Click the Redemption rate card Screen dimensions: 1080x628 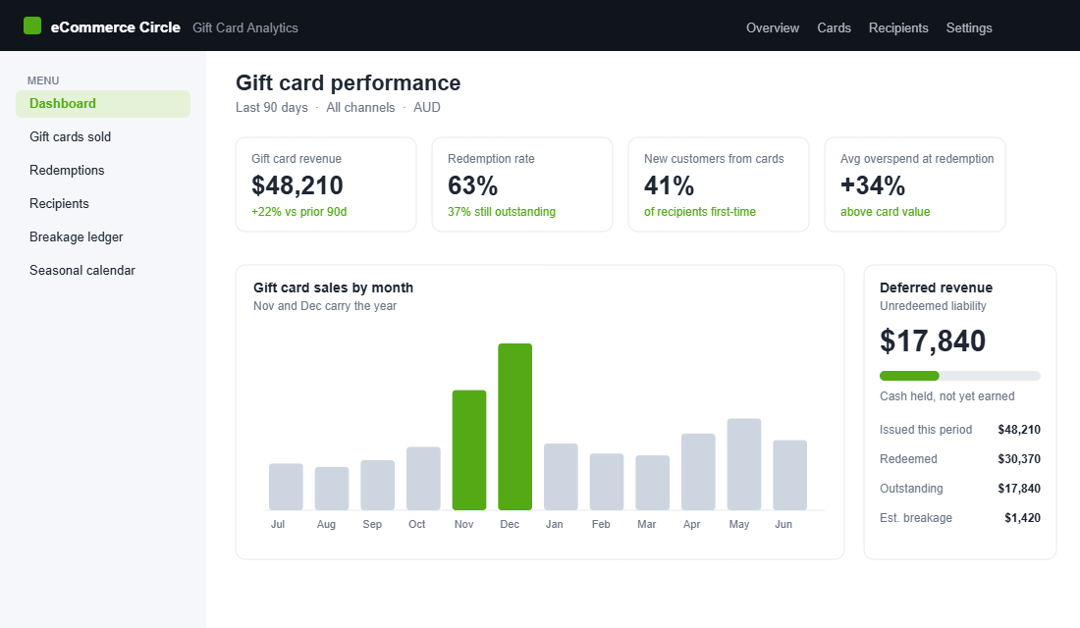(x=522, y=184)
